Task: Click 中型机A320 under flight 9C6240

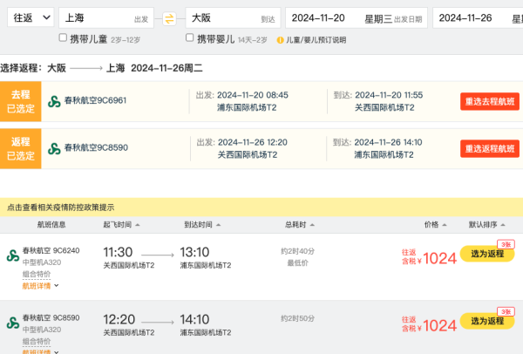Action: pos(42,262)
